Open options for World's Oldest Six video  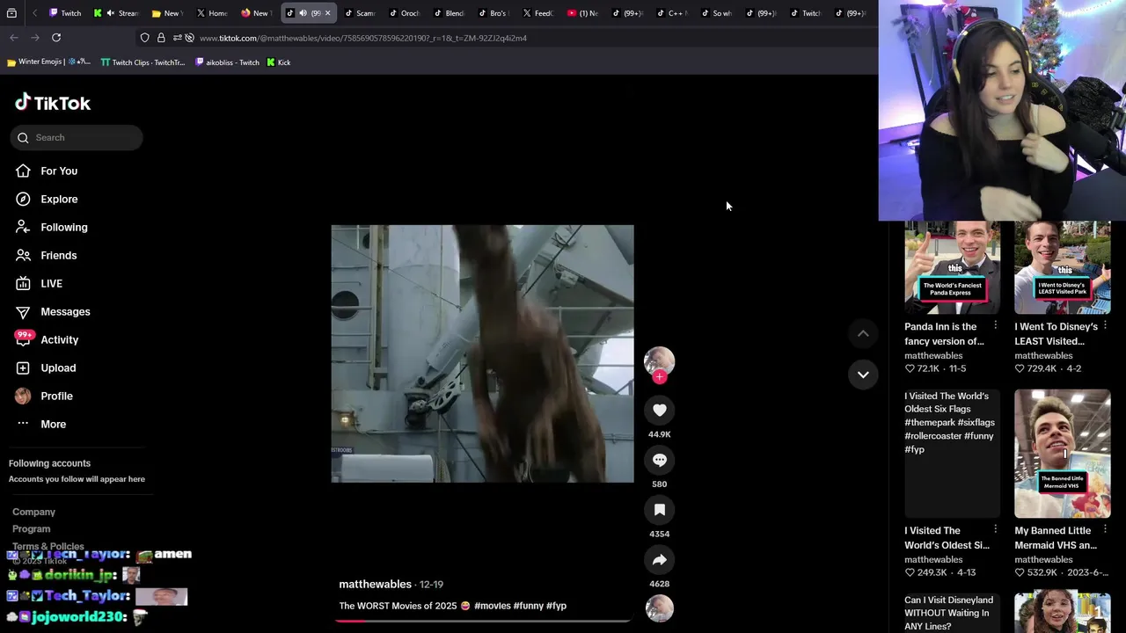[995, 529]
